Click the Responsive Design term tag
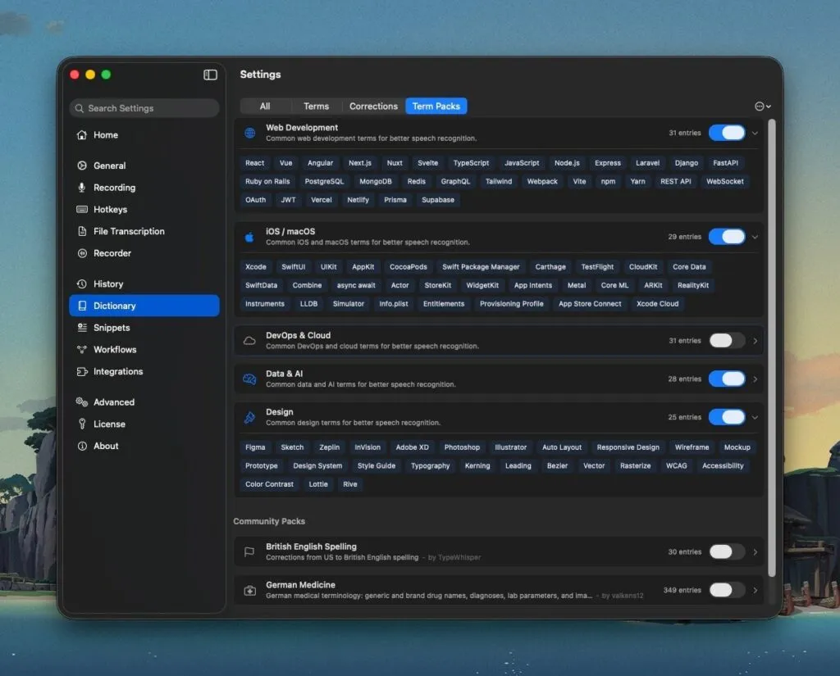The image size is (840, 676). coord(628,447)
